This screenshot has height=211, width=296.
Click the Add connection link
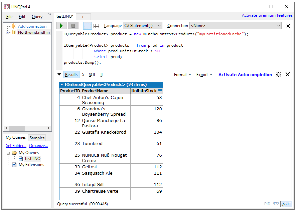[x=32, y=26]
